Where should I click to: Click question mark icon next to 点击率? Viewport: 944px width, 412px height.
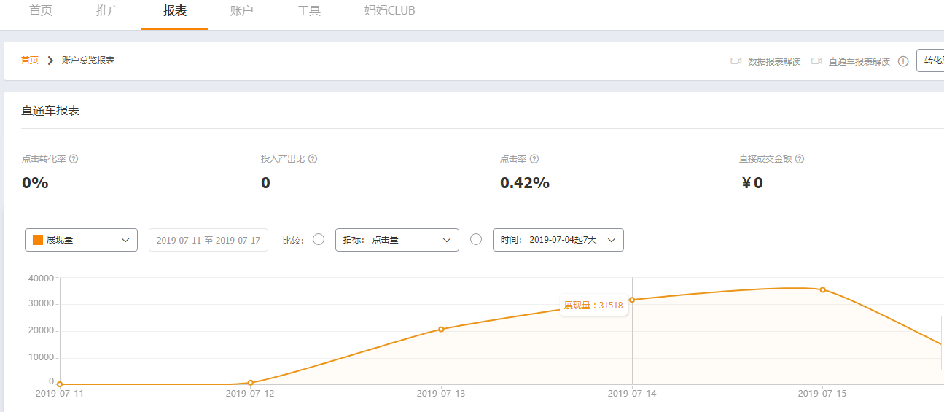(x=534, y=159)
